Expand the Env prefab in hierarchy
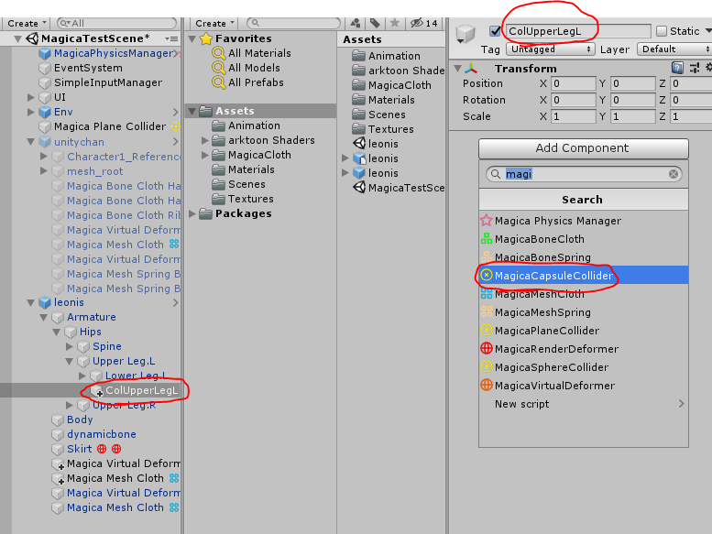The image size is (712, 534). [30, 112]
